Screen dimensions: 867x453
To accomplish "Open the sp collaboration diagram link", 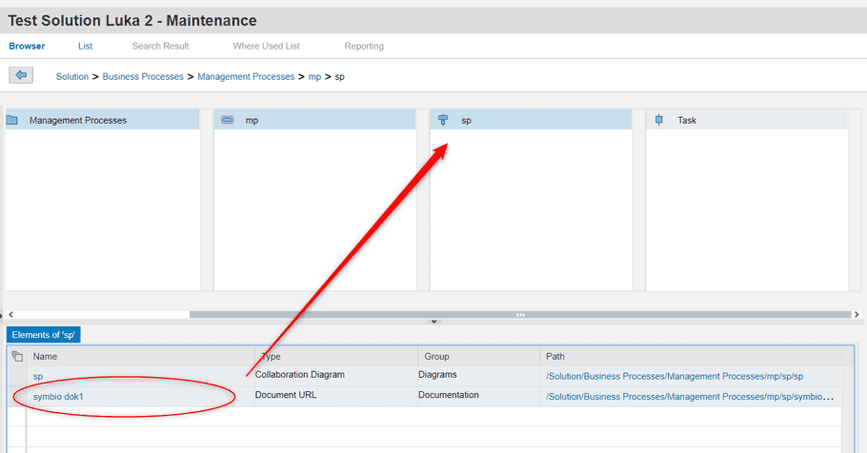I will 37,376.
